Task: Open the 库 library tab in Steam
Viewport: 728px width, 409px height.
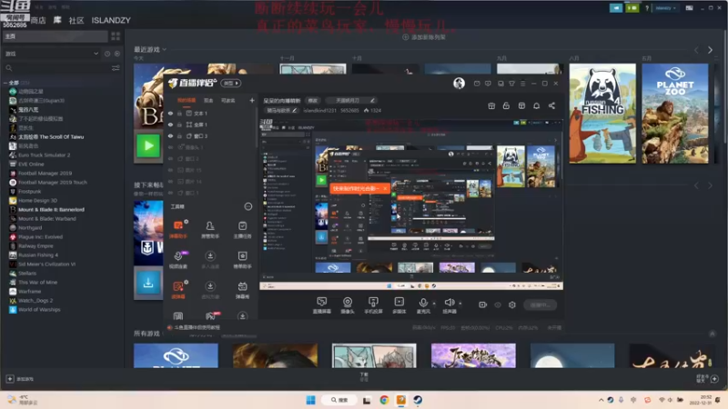Action: [x=57, y=20]
